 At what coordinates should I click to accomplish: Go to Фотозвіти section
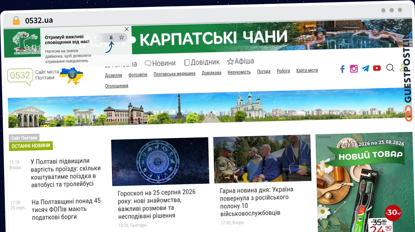[x=138, y=74]
